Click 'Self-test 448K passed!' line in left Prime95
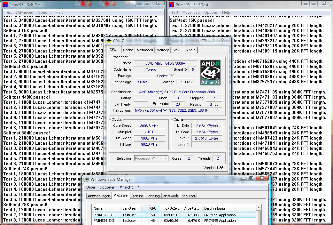Viewport: 333px width, 225px height. pos(27,97)
